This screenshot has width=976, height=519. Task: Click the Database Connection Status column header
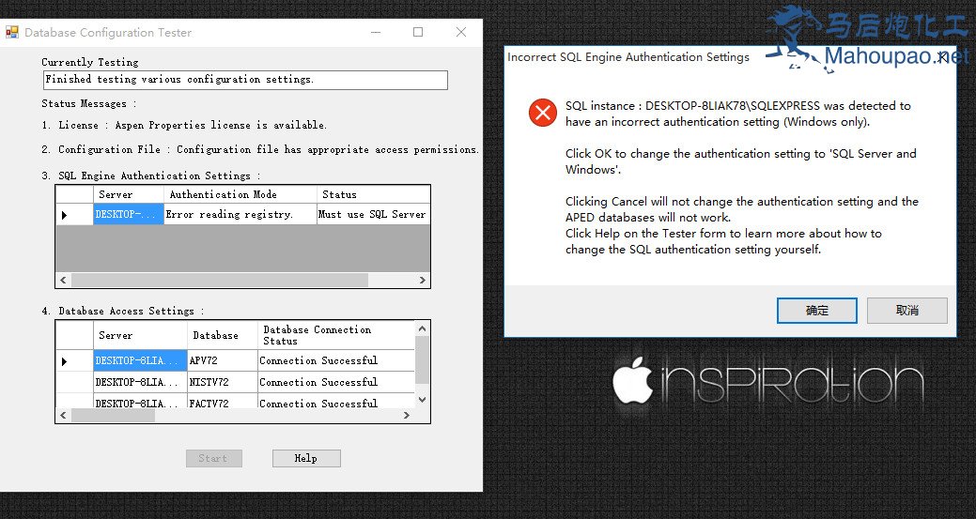336,335
